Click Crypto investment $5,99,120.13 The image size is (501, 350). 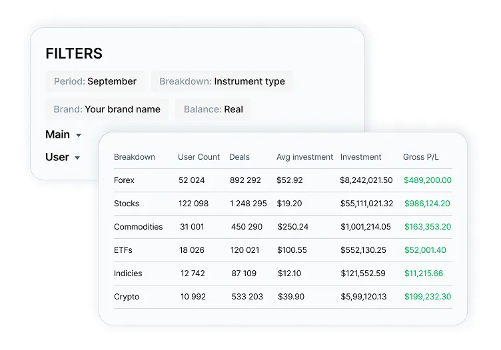coord(364,297)
